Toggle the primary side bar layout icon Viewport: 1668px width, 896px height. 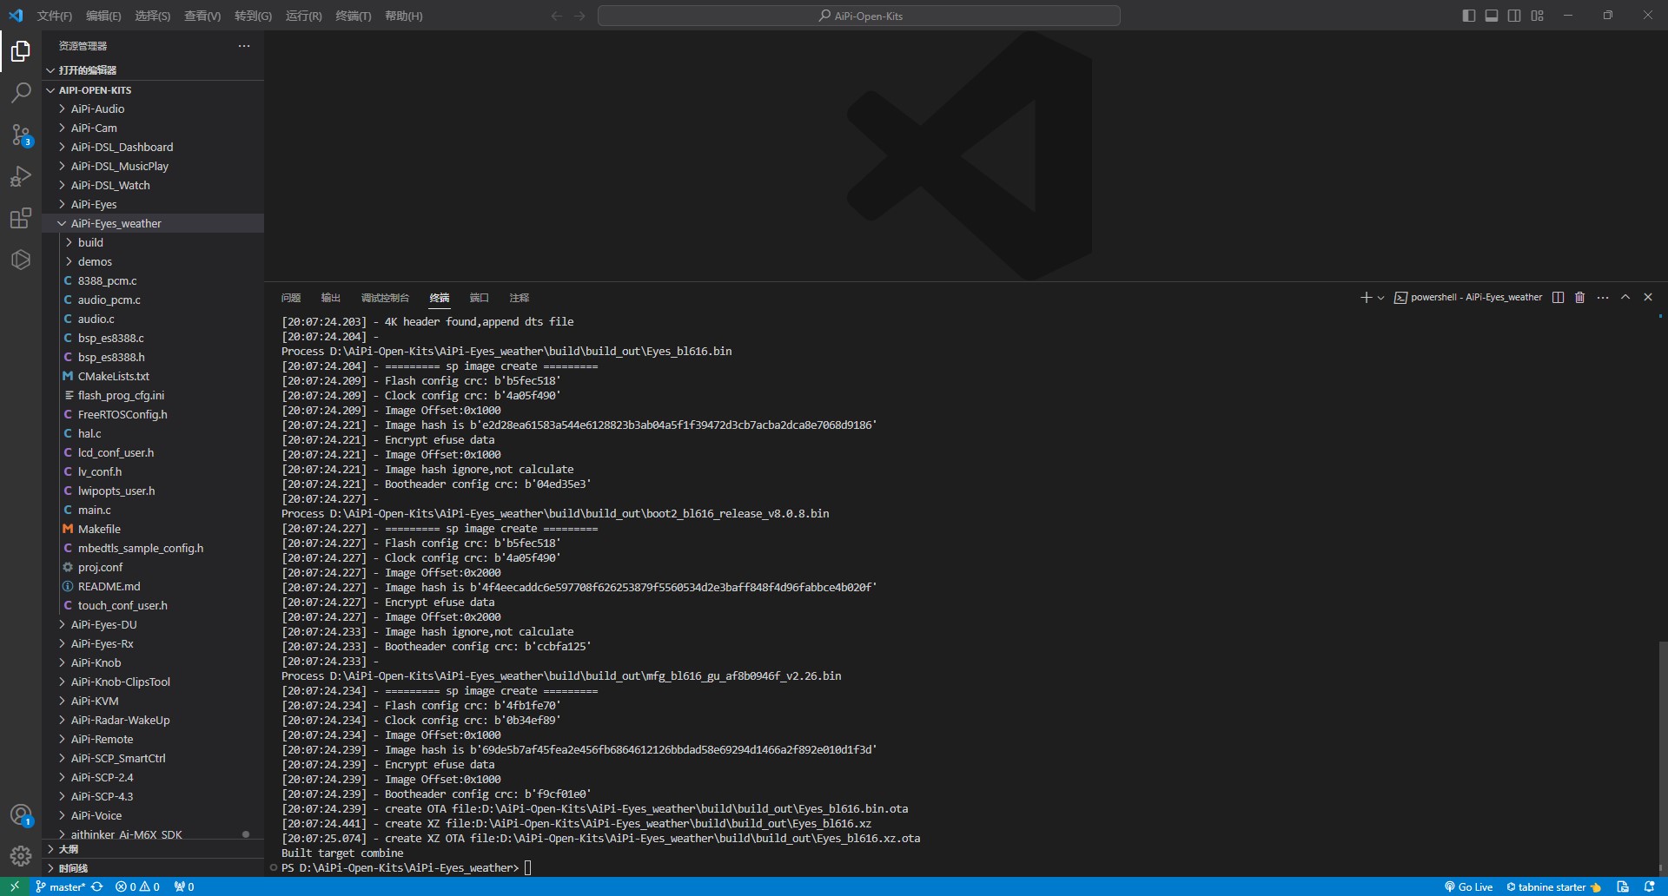tap(1469, 16)
